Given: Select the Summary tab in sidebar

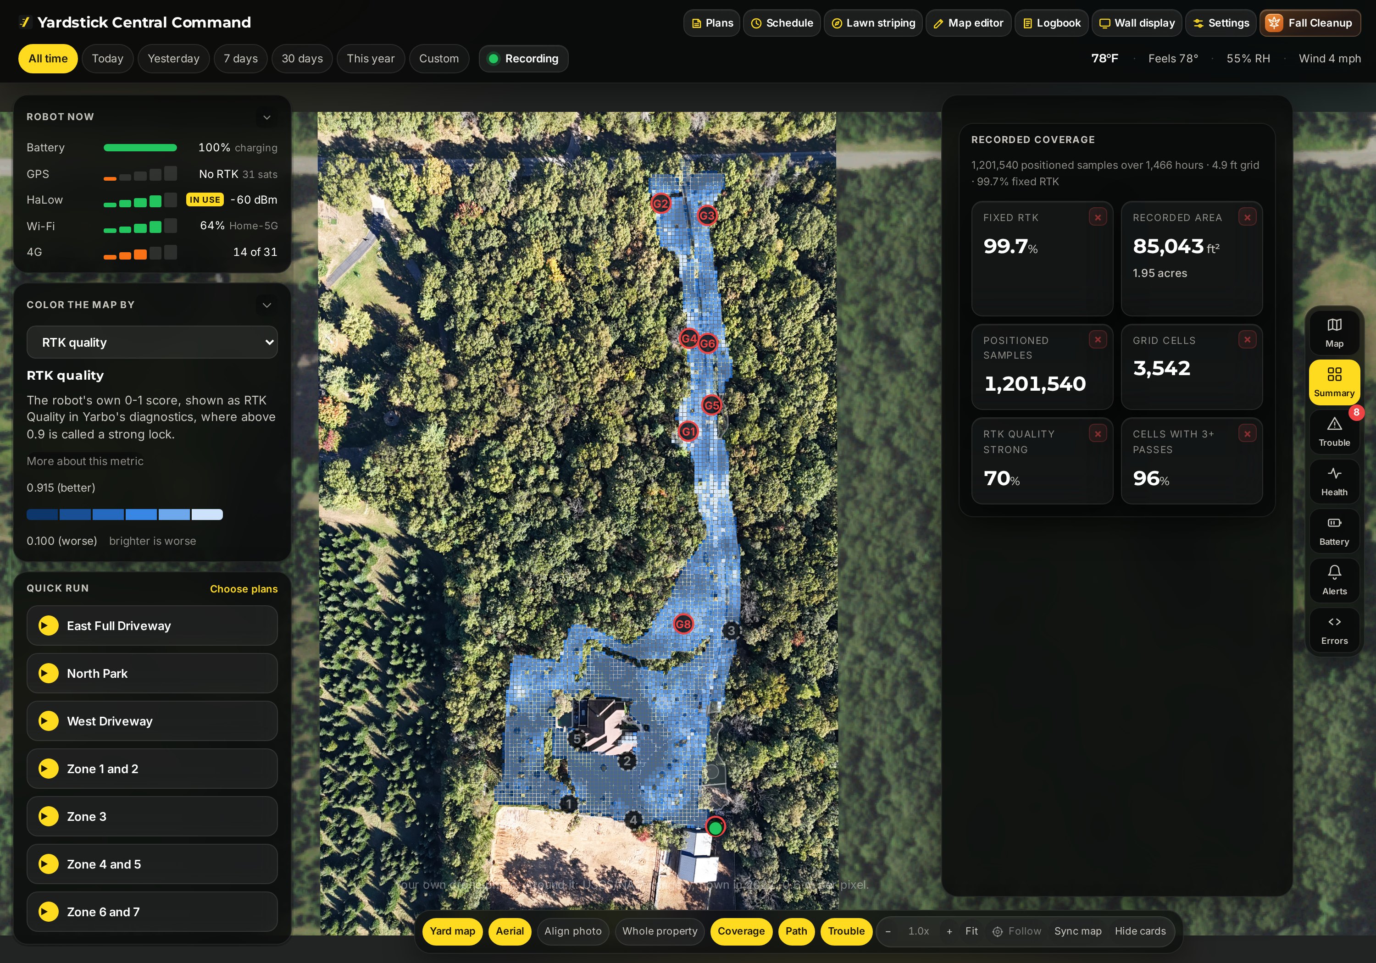Looking at the screenshot, I should (1334, 382).
